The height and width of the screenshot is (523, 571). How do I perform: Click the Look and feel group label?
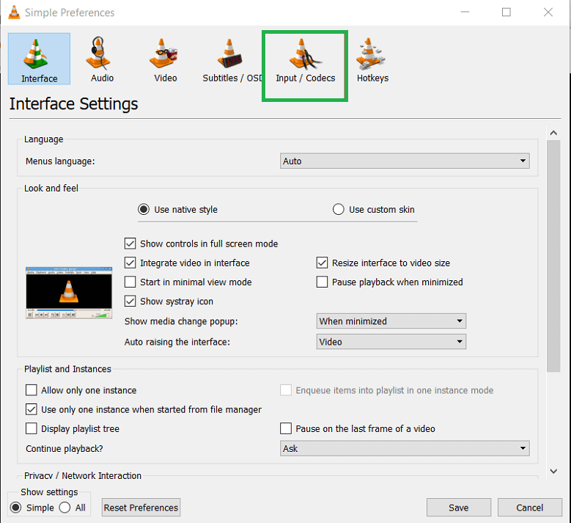coord(51,188)
